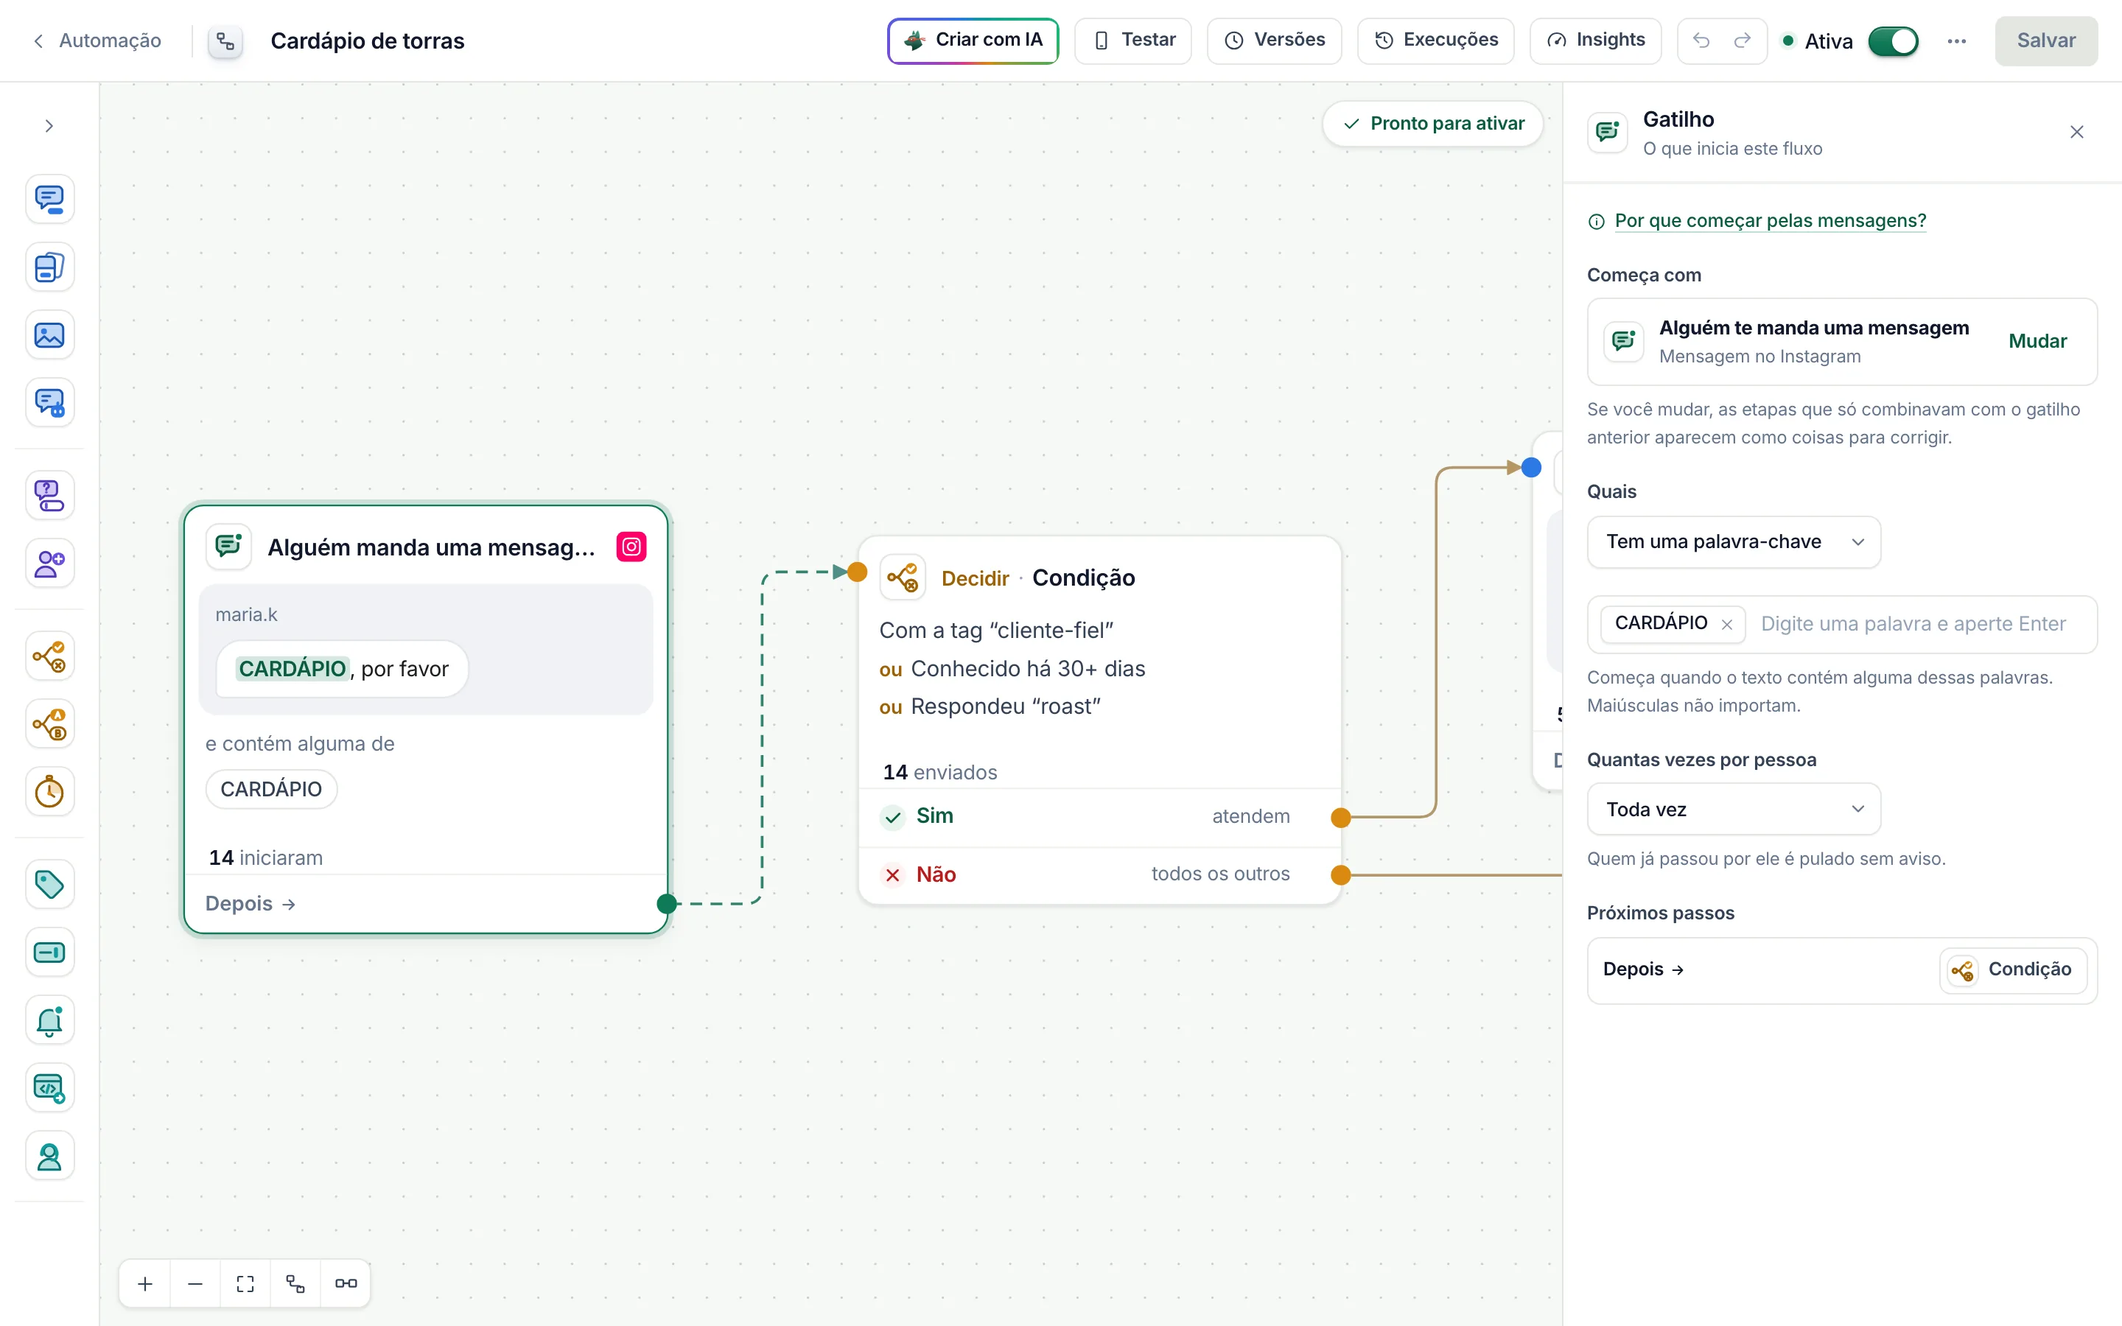Click the fit-to-screen canvas control
This screenshot has height=1326, width=2122.
tap(245, 1284)
